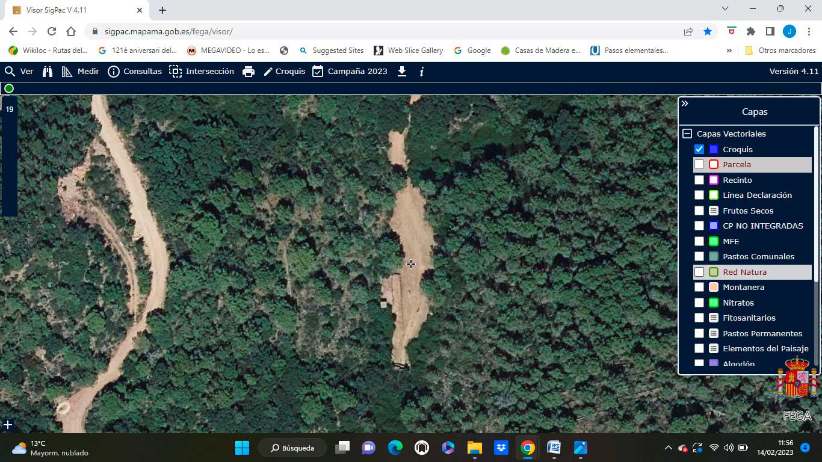
Task: Click the Campaña 2023 button
Action: [x=350, y=72]
